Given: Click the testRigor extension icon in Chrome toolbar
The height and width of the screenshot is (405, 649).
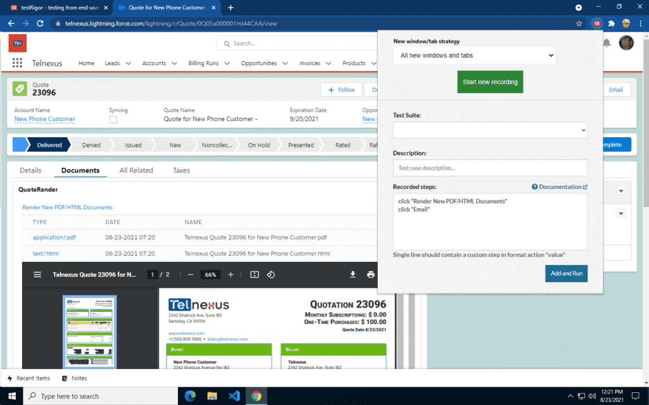Looking at the screenshot, I should [x=596, y=22].
